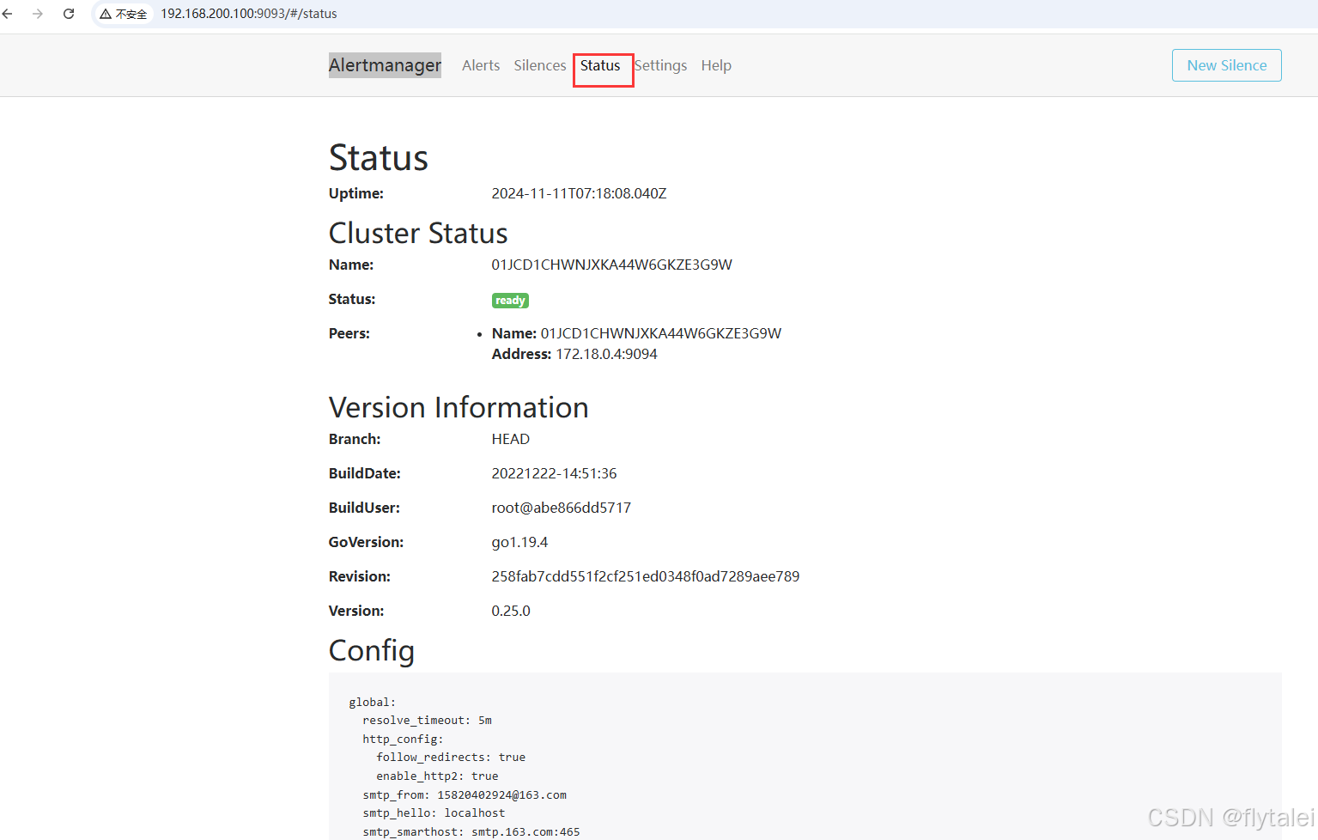Click uptime value 2024-11-11T07:18:08.040Z
The width and height of the screenshot is (1318, 840).
tap(579, 193)
